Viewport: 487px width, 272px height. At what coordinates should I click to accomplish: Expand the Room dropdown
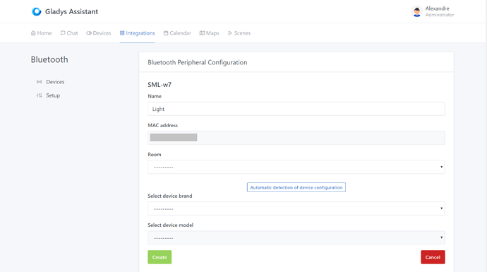pyautogui.click(x=296, y=167)
